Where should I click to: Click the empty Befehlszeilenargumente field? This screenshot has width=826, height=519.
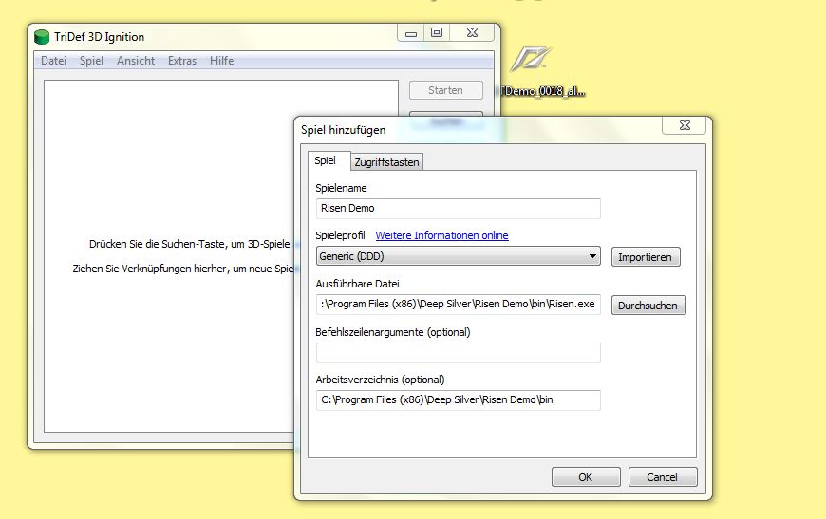(458, 353)
